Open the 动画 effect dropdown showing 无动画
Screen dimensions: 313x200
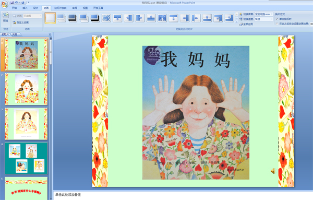pos(32,16)
